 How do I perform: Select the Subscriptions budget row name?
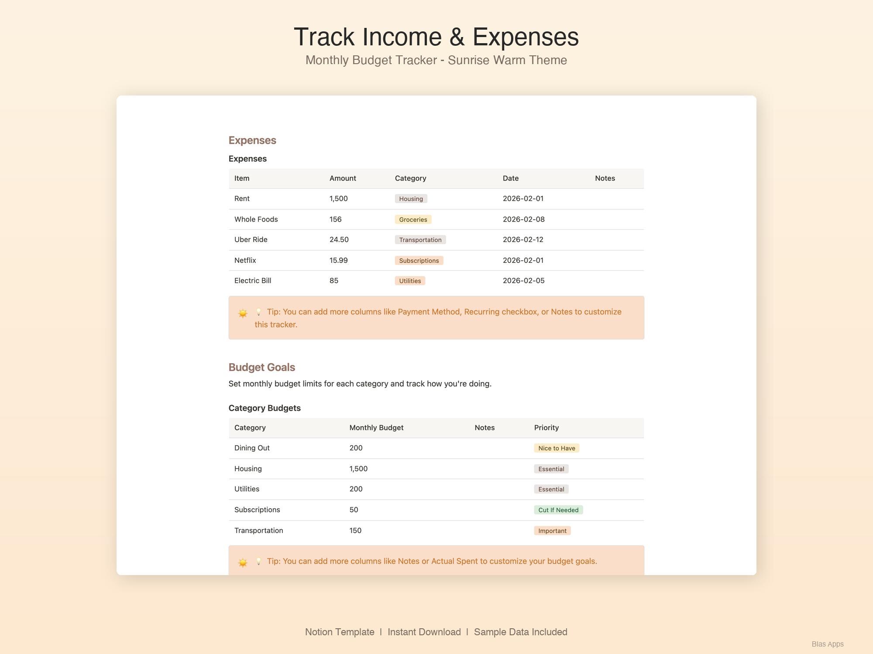click(x=257, y=510)
